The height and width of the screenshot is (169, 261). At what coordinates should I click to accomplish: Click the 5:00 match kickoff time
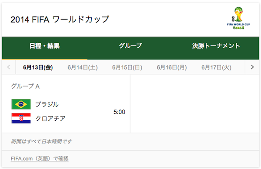[x=119, y=112]
